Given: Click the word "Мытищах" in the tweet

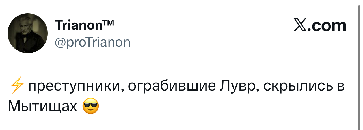Looking at the screenshot, I should [42, 107].
